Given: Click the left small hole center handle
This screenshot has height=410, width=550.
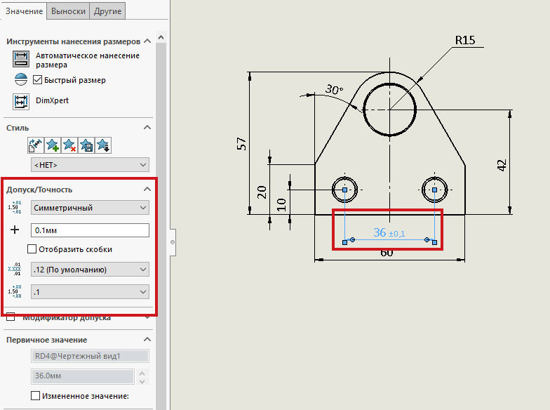Looking at the screenshot, I should (345, 190).
